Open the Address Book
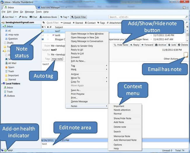190x153 pixels. (48, 17)
